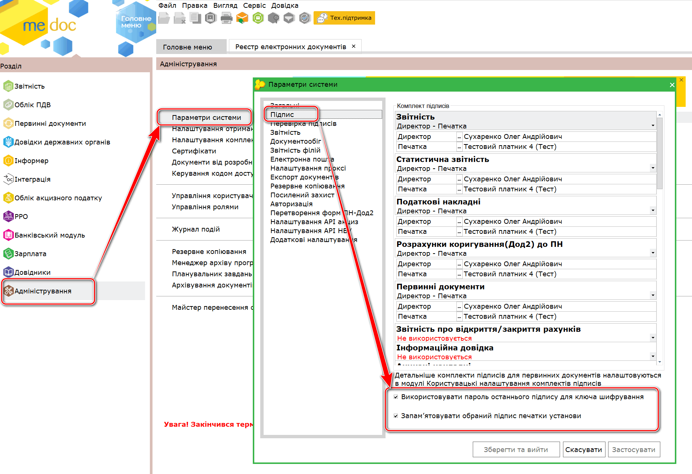This screenshot has width=692, height=474.
Task: Open Сертифікати in administration list
Action: click(194, 151)
